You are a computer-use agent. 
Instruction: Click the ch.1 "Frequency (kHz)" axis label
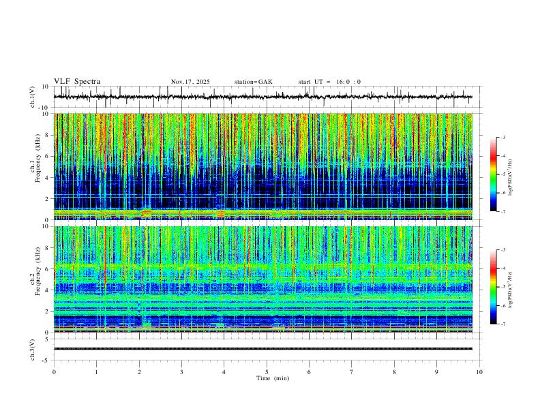38,158
